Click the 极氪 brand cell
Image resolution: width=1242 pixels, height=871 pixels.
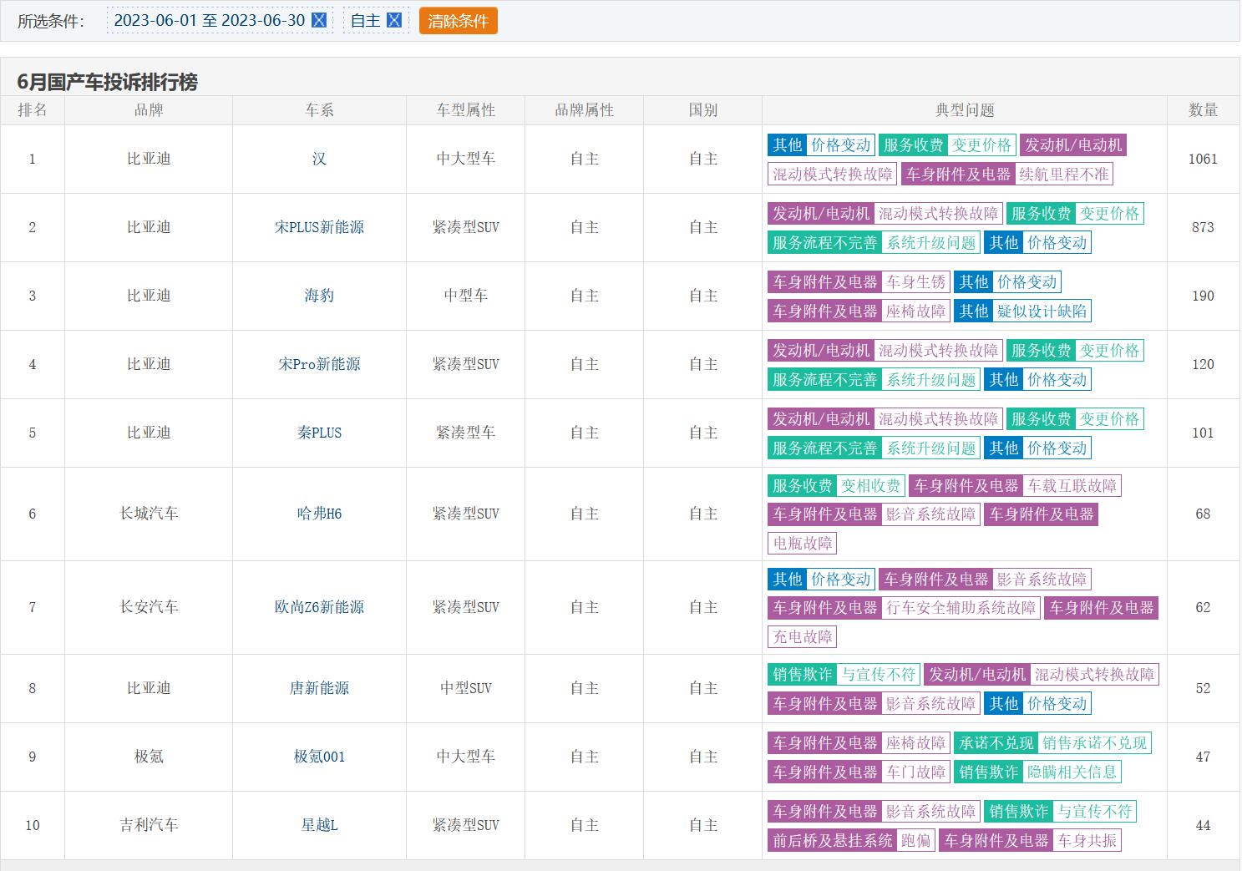point(149,757)
